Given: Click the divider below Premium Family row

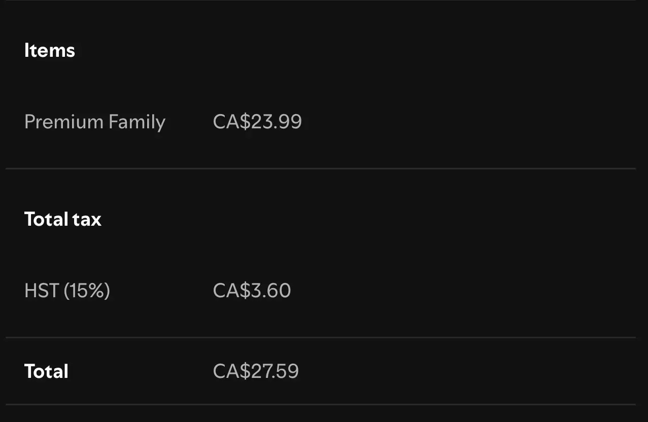Looking at the screenshot, I should click(x=321, y=168).
